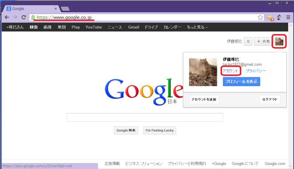Open the ビジネス ソリューション footer link
Image resolution: width=294 pixels, height=169 pixels.
tap(144, 164)
